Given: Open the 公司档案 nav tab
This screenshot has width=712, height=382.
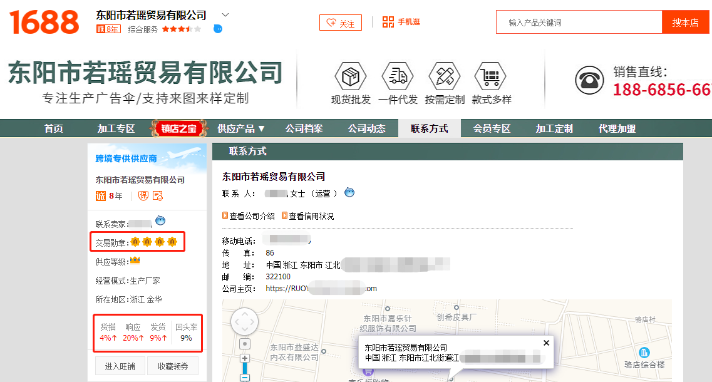Looking at the screenshot, I should pos(304,128).
